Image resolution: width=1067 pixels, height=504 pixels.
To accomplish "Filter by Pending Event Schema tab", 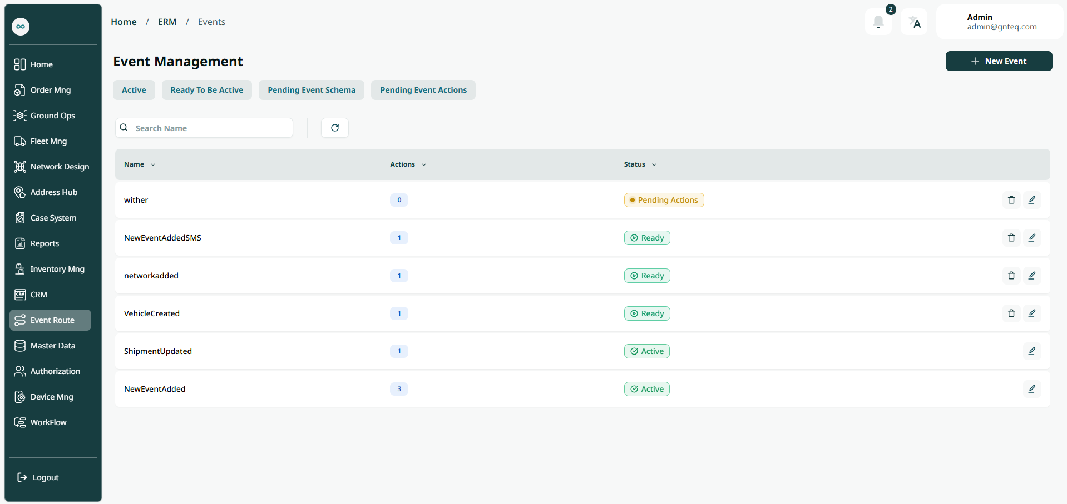I will (x=312, y=90).
